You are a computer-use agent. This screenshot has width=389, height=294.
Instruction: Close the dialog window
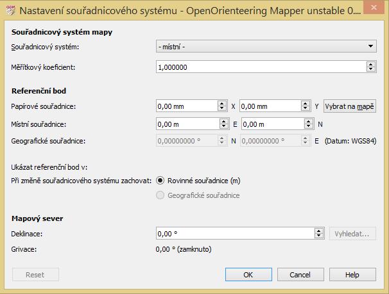pos(374,8)
